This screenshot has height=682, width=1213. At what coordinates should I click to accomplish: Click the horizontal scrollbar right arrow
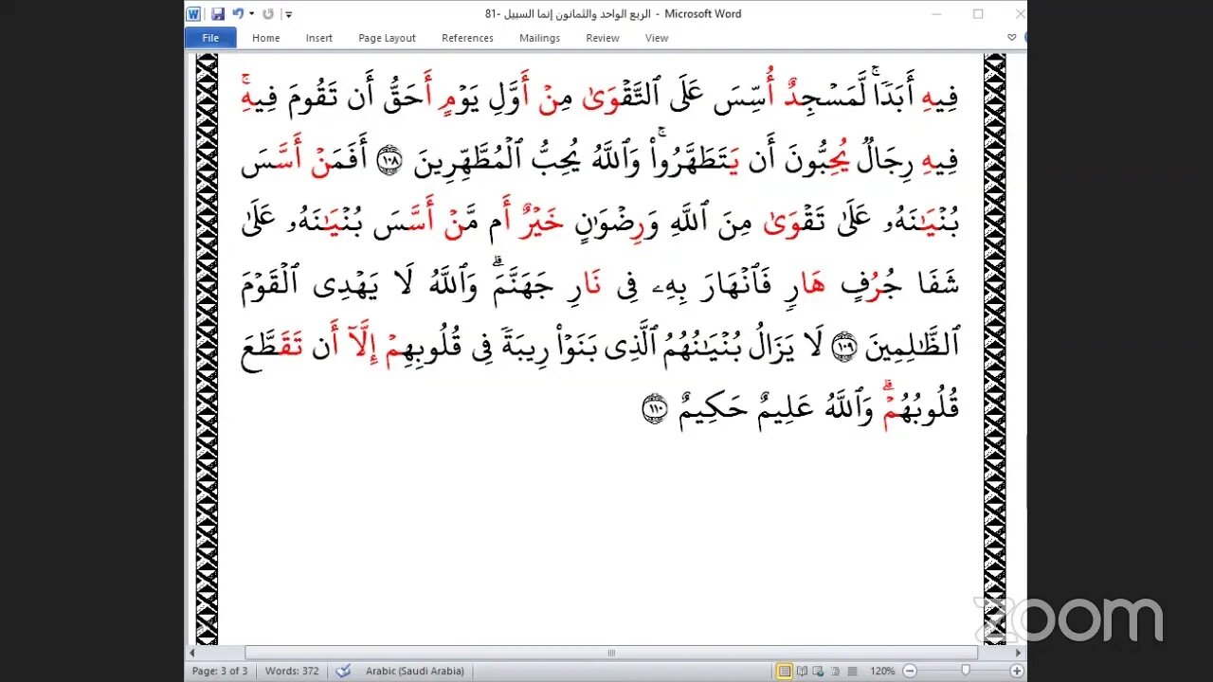point(1020,653)
